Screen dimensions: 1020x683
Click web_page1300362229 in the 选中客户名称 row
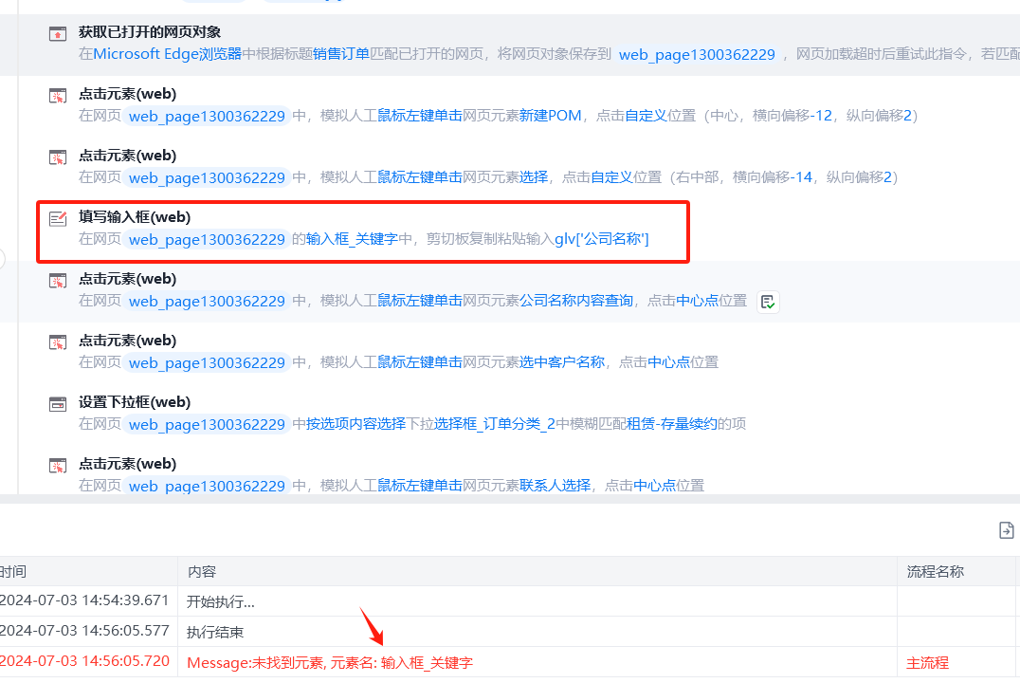[x=207, y=362]
